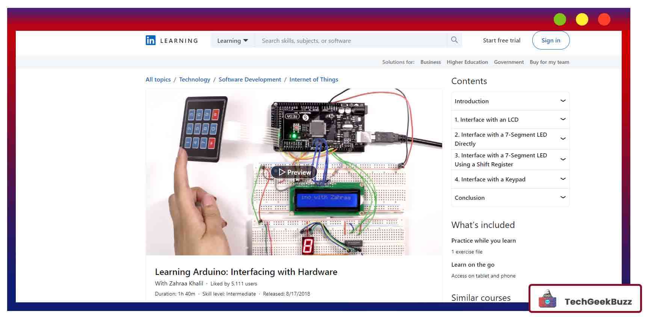Open the Higher Education solutions link
The height and width of the screenshot is (317, 648).
[x=467, y=62]
